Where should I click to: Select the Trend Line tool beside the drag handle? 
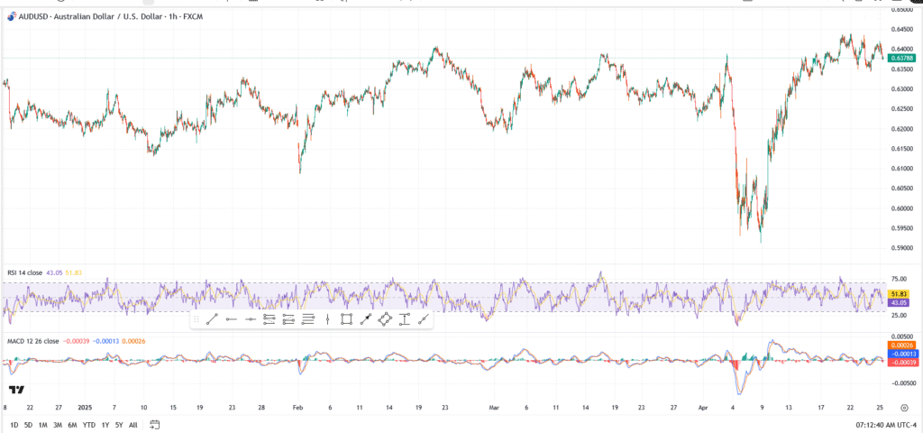pos(213,318)
